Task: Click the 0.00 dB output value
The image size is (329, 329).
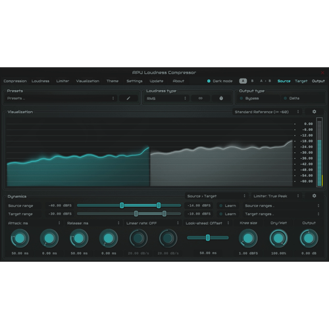Action: point(309,253)
